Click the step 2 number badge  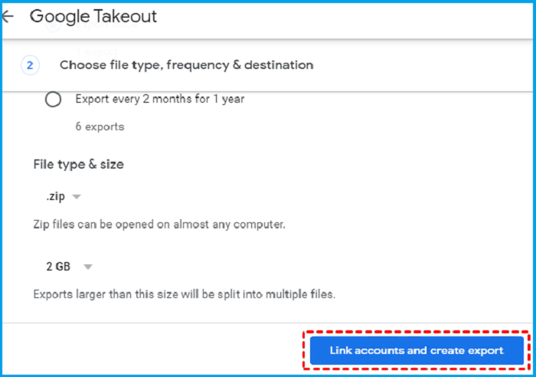pos(30,65)
